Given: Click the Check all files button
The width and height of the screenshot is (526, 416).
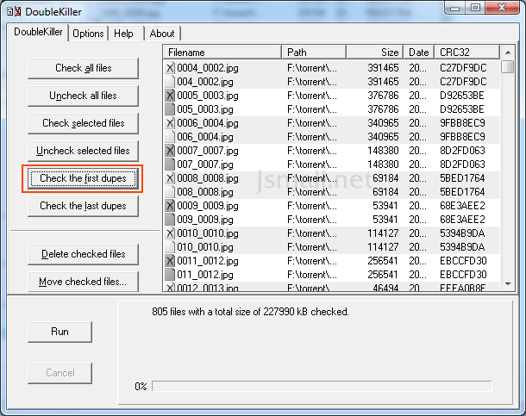Looking at the screenshot, I should (83, 68).
